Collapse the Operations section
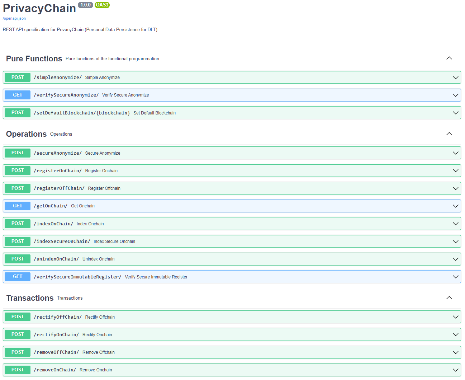Image resolution: width=465 pixels, height=380 pixels. tap(449, 133)
